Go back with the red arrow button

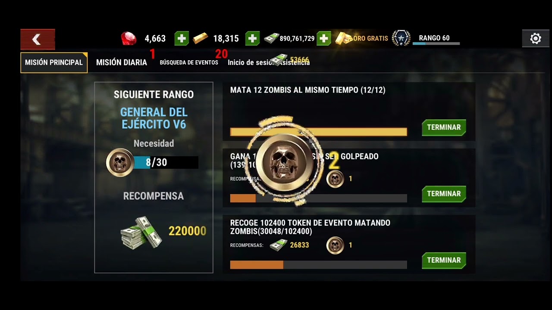coord(38,40)
